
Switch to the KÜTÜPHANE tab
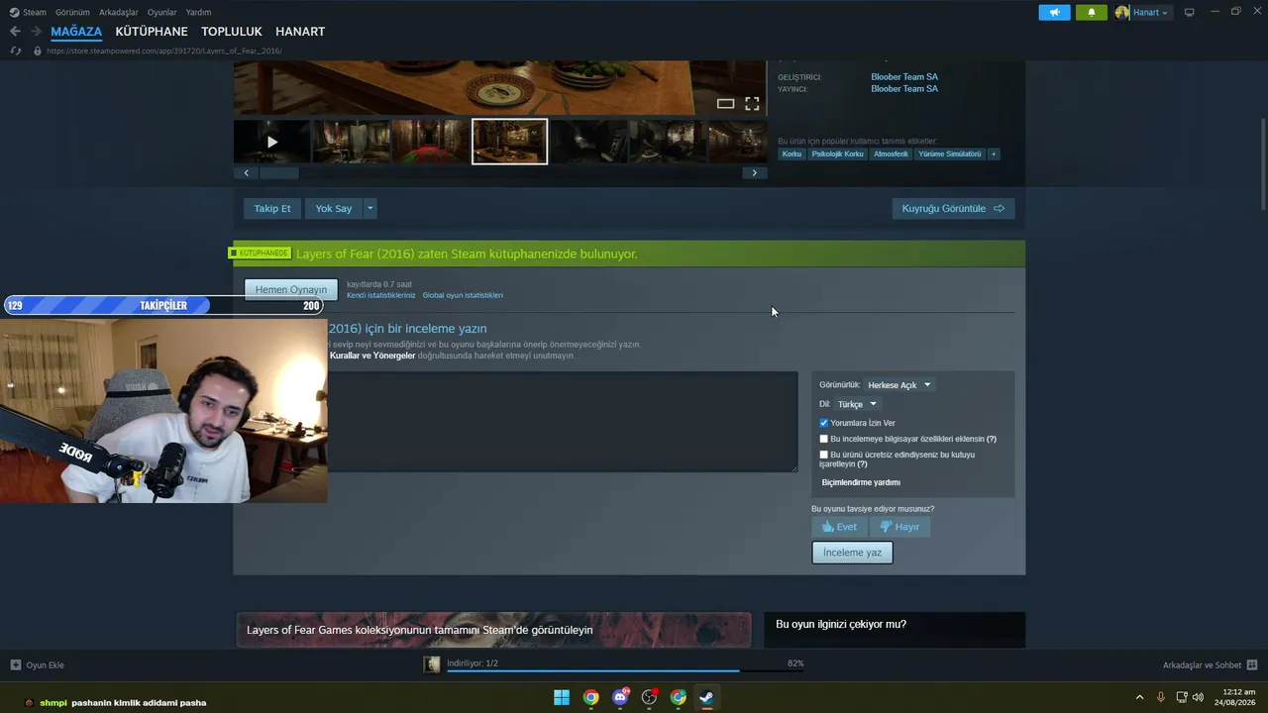(152, 32)
